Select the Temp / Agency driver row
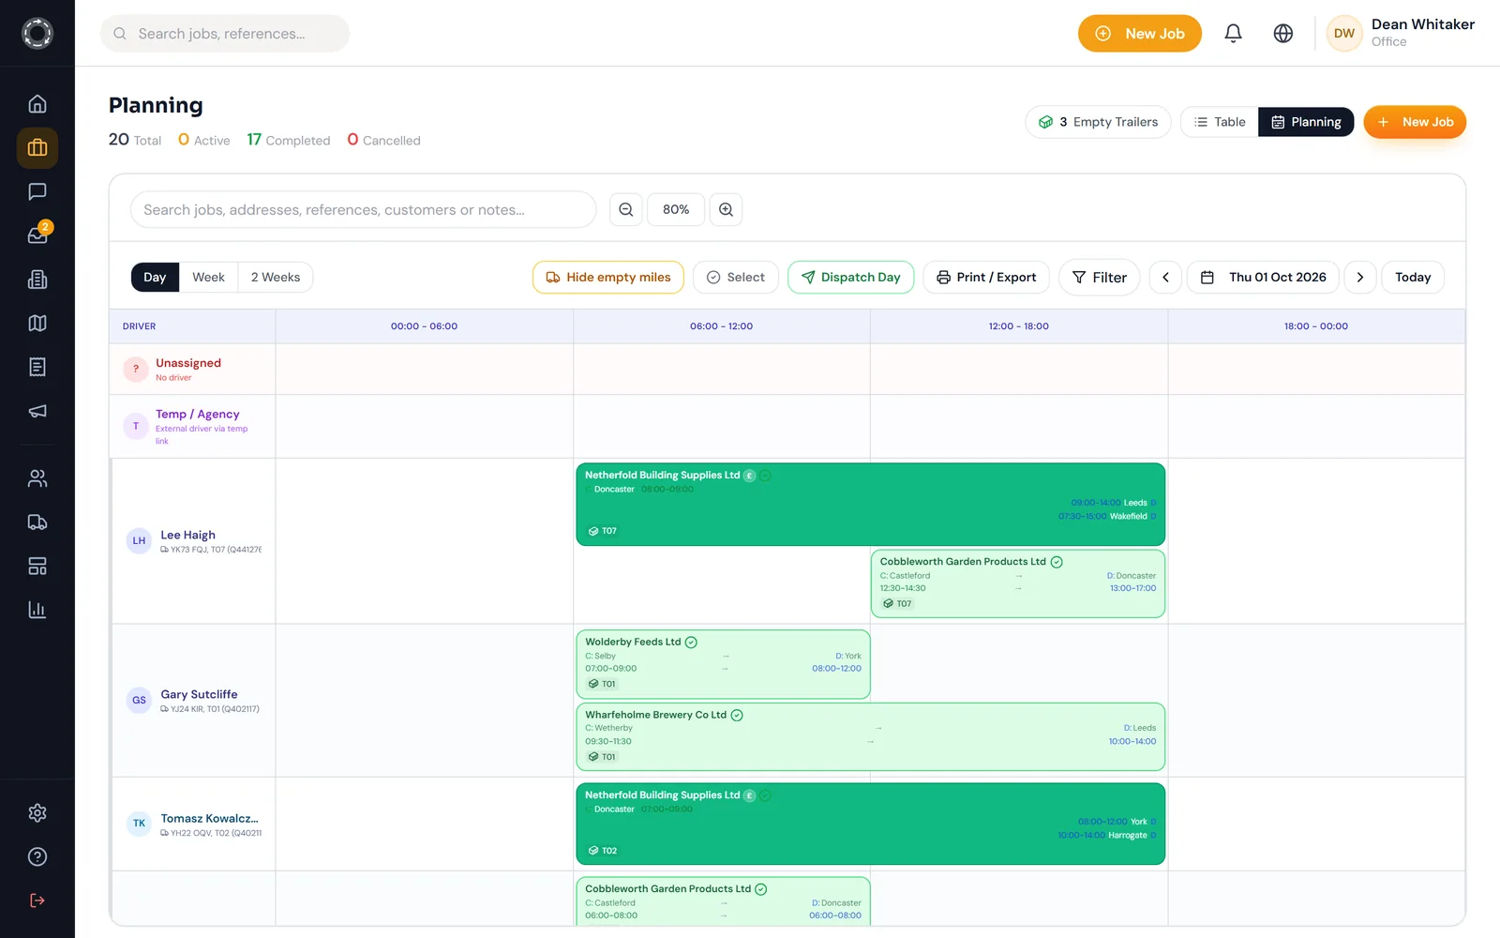Screen dimensions: 1500x938 coord(193,427)
